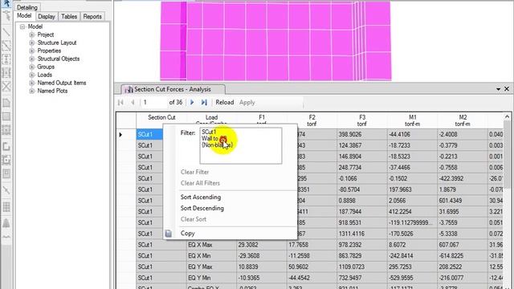Screen dimensions: 514x289
Task: Click the Copy icon in context menu
Action: (169, 234)
